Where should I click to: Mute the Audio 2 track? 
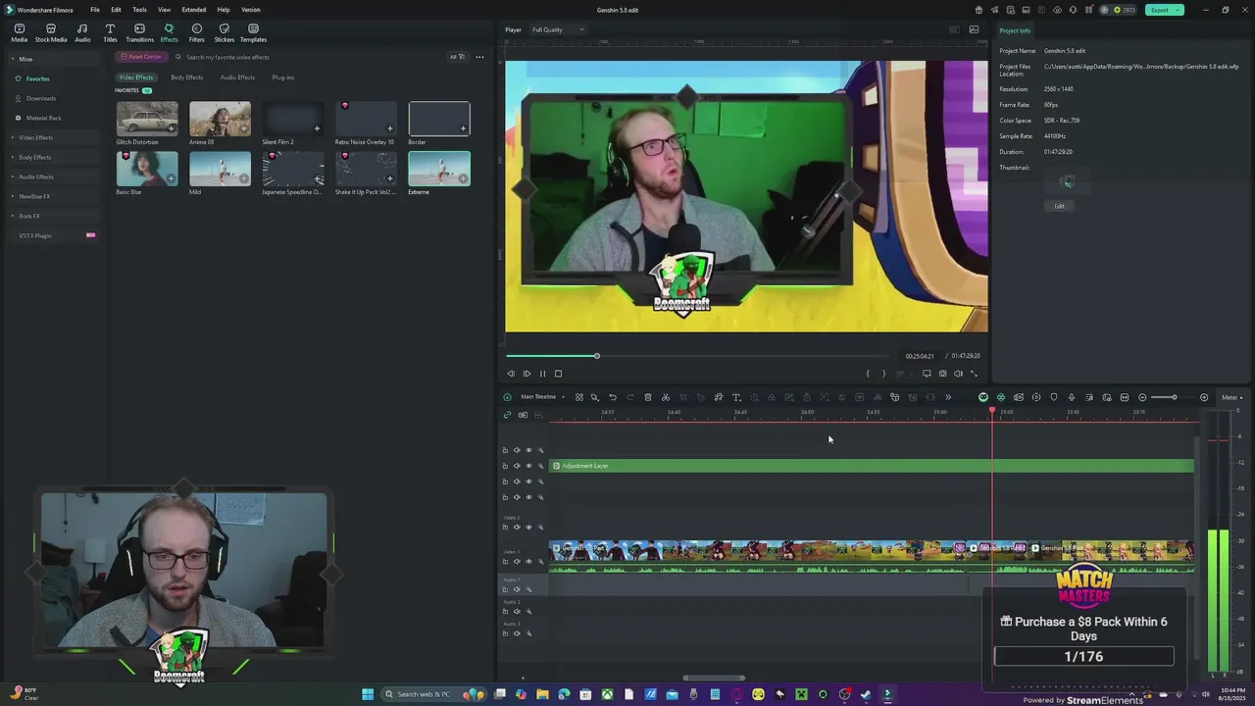517,611
